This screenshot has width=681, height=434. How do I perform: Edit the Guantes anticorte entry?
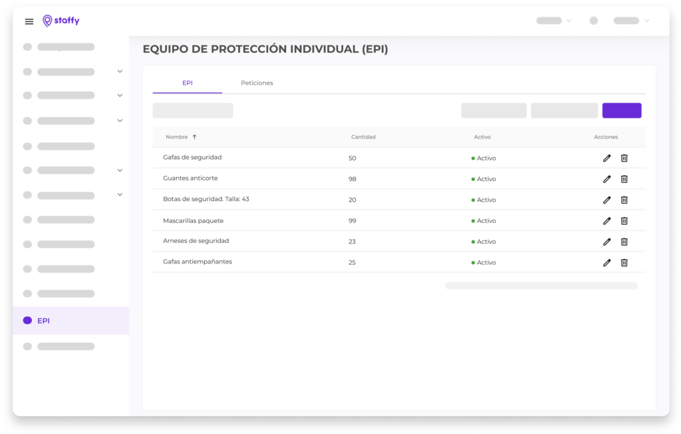pos(607,179)
